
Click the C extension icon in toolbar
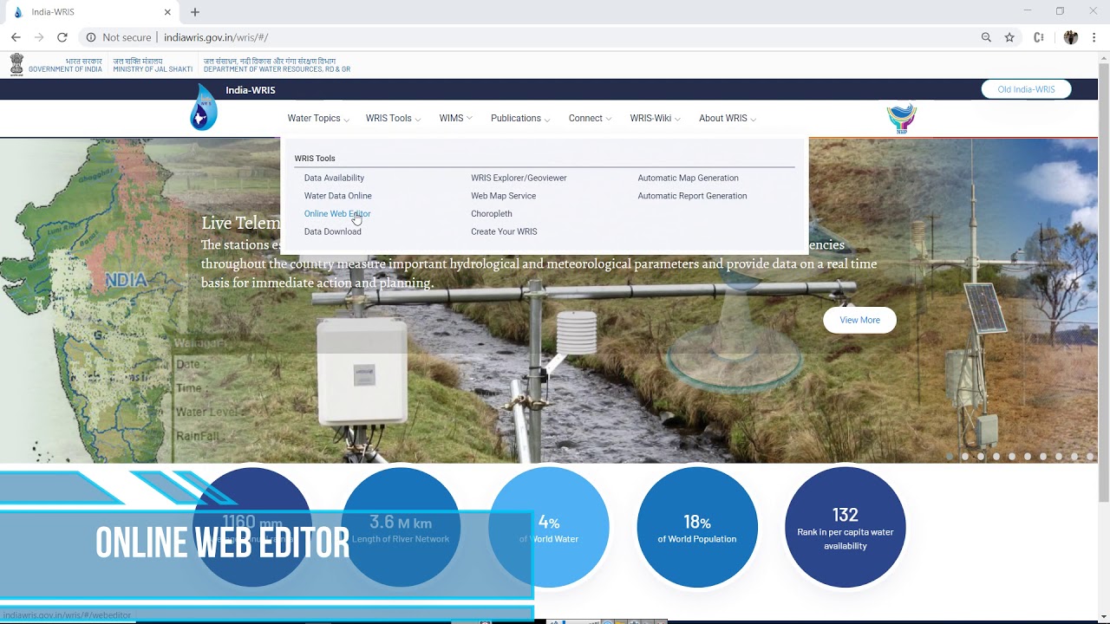tap(1039, 37)
